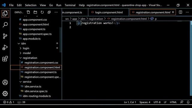This screenshot has height=108, width=192.
Task: Expand the model folder
Action: (20, 53)
